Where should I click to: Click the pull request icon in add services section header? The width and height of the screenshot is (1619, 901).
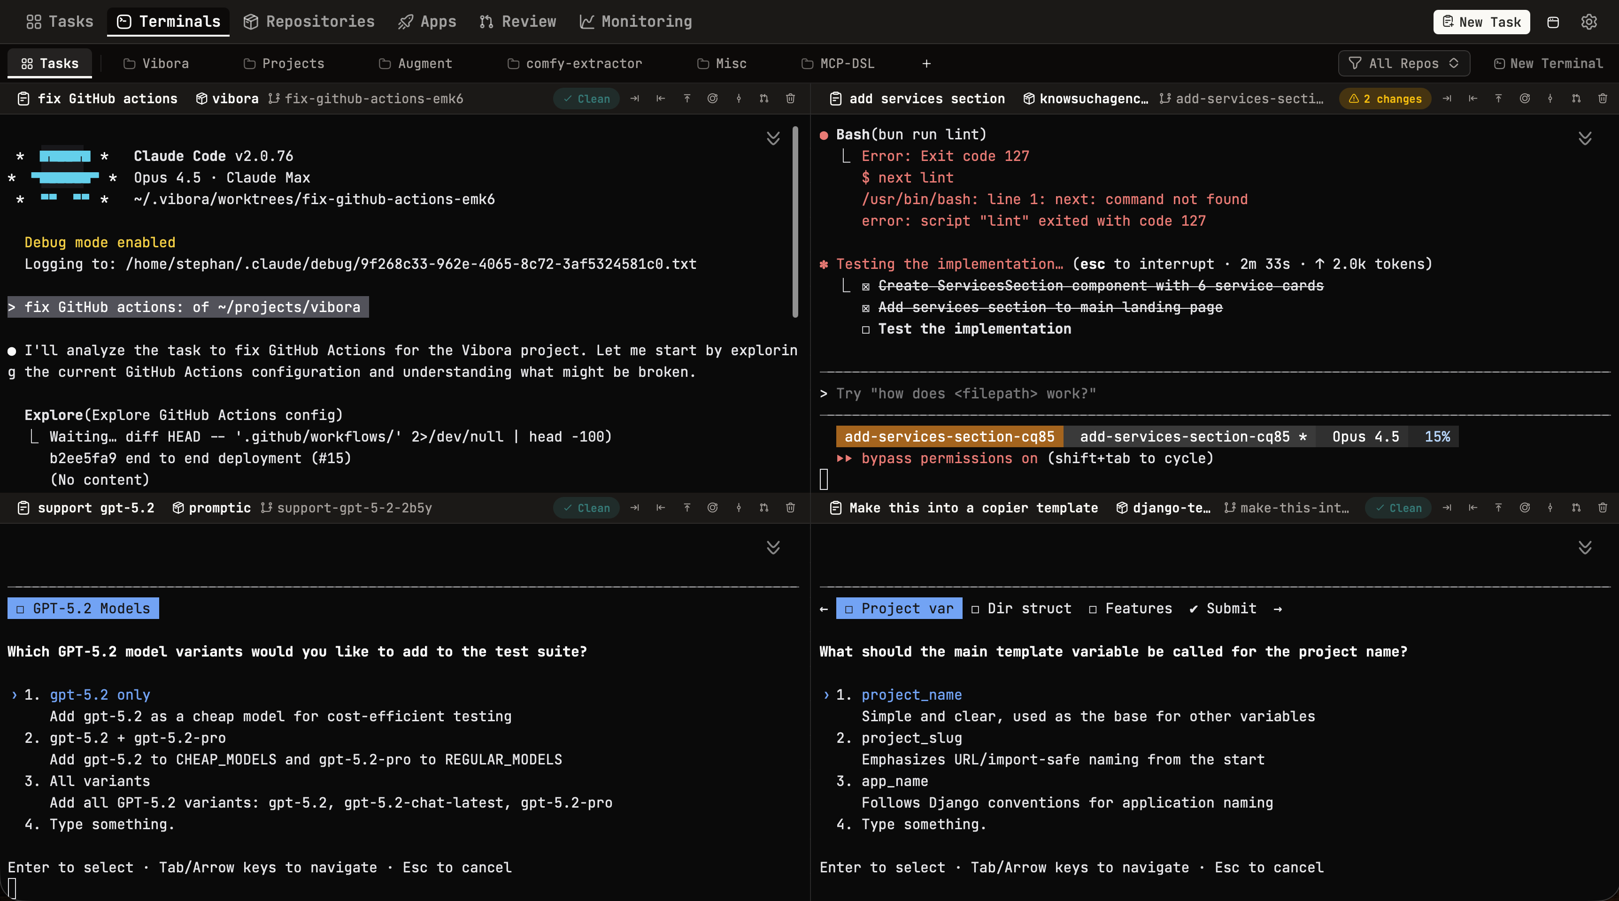coord(1576,99)
